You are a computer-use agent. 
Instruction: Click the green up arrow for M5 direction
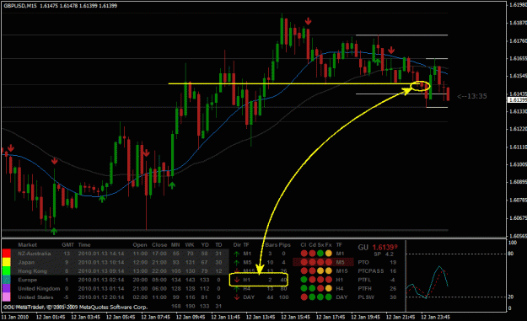click(237, 263)
